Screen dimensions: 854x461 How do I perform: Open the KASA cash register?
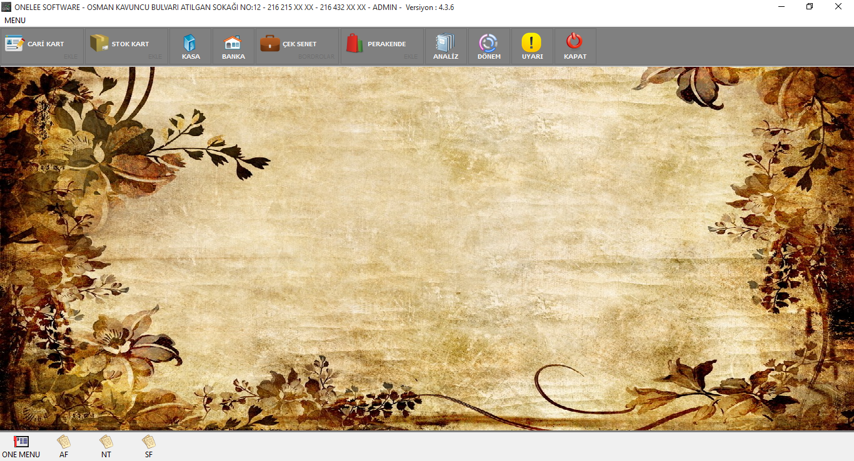[x=190, y=47]
